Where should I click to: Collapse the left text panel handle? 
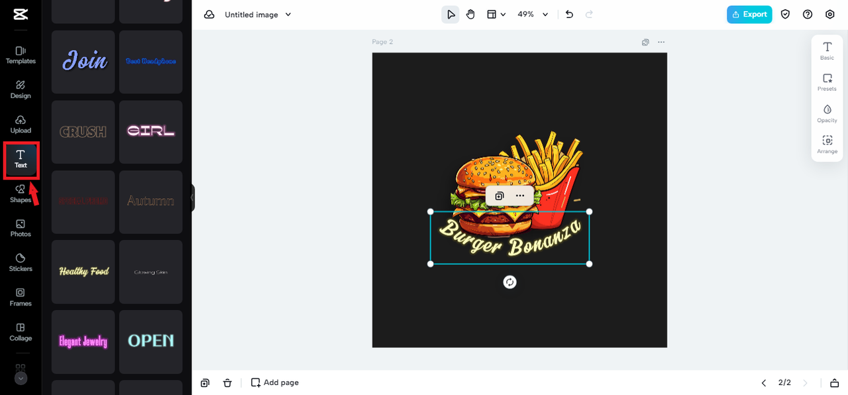click(x=193, y=197)
